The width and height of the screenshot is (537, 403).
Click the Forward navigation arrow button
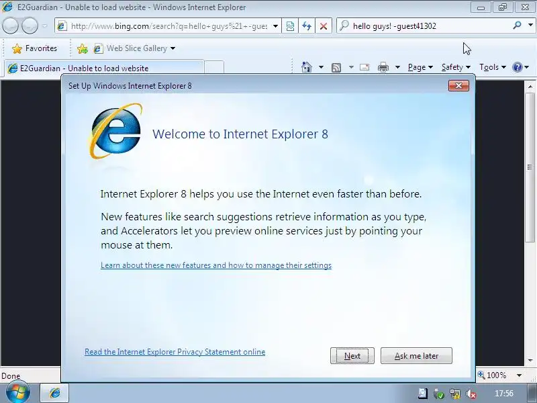click(30, 26)
